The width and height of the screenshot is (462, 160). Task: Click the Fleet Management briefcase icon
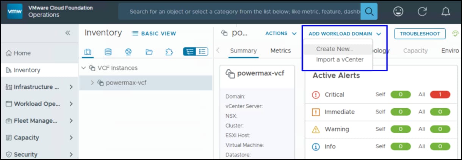pyautogui.click(x=9, y=121)
